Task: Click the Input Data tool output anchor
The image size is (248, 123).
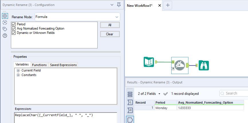Action: [x=156, y=62]
